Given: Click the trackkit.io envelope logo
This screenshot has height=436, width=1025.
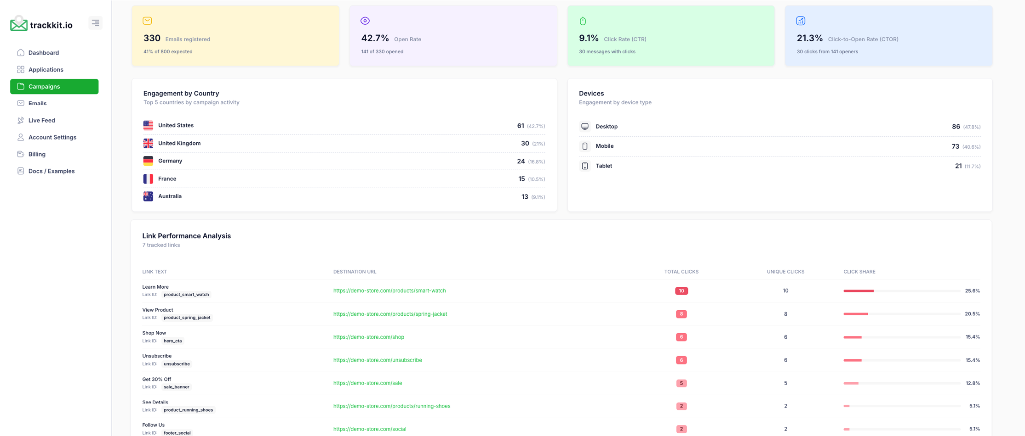Looking at the screenshot, I should [x=18, y=24].
